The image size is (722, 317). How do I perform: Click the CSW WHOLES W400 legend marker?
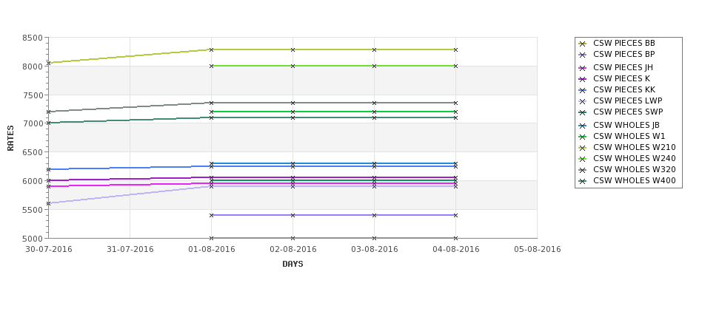583,181
